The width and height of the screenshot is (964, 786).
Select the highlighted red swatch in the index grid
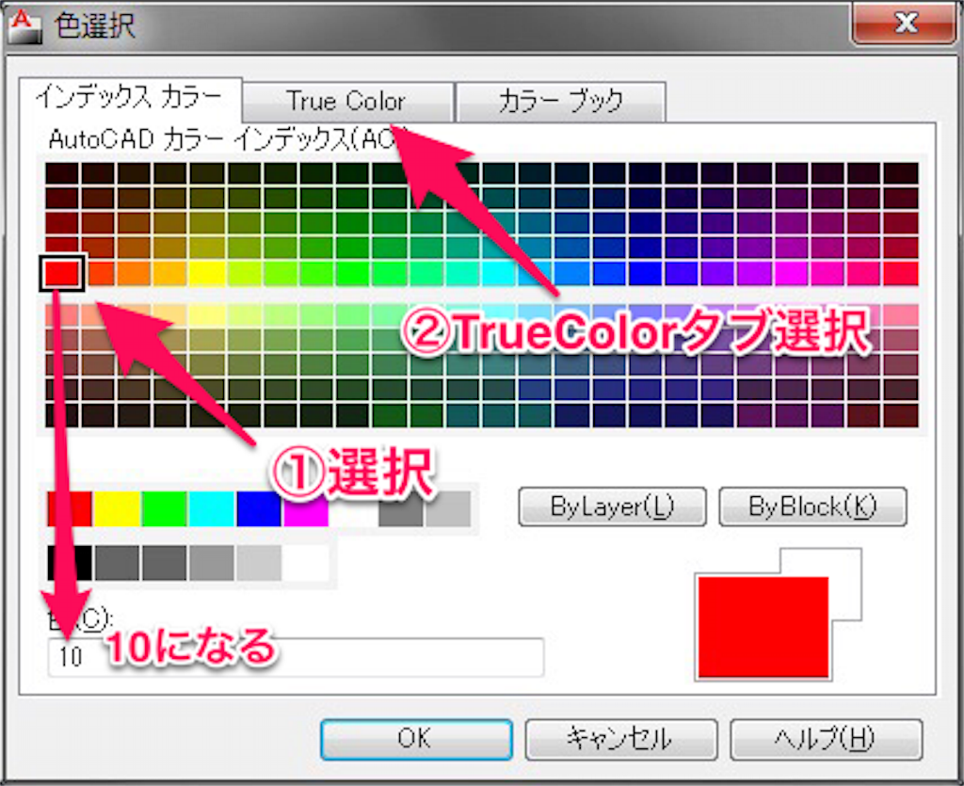click(x=62, y=274)
